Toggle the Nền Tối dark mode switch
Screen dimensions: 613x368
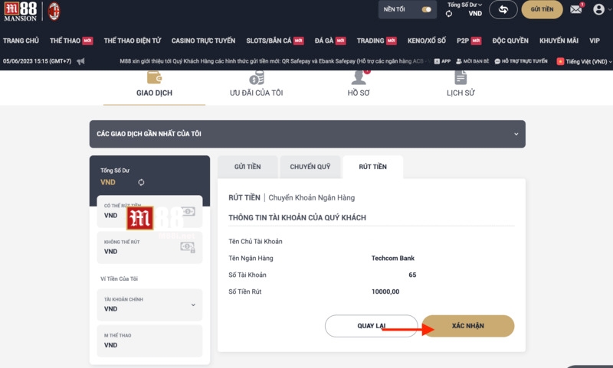pyautogui.click(x=427, y=10)
